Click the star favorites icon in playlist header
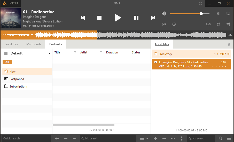The image size is (234, 142). pos(229,44)
